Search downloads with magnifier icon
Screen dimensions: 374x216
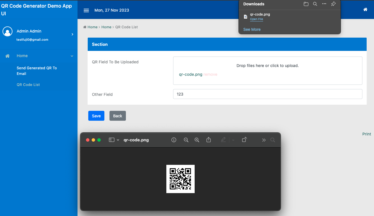(x=315, y=4)
